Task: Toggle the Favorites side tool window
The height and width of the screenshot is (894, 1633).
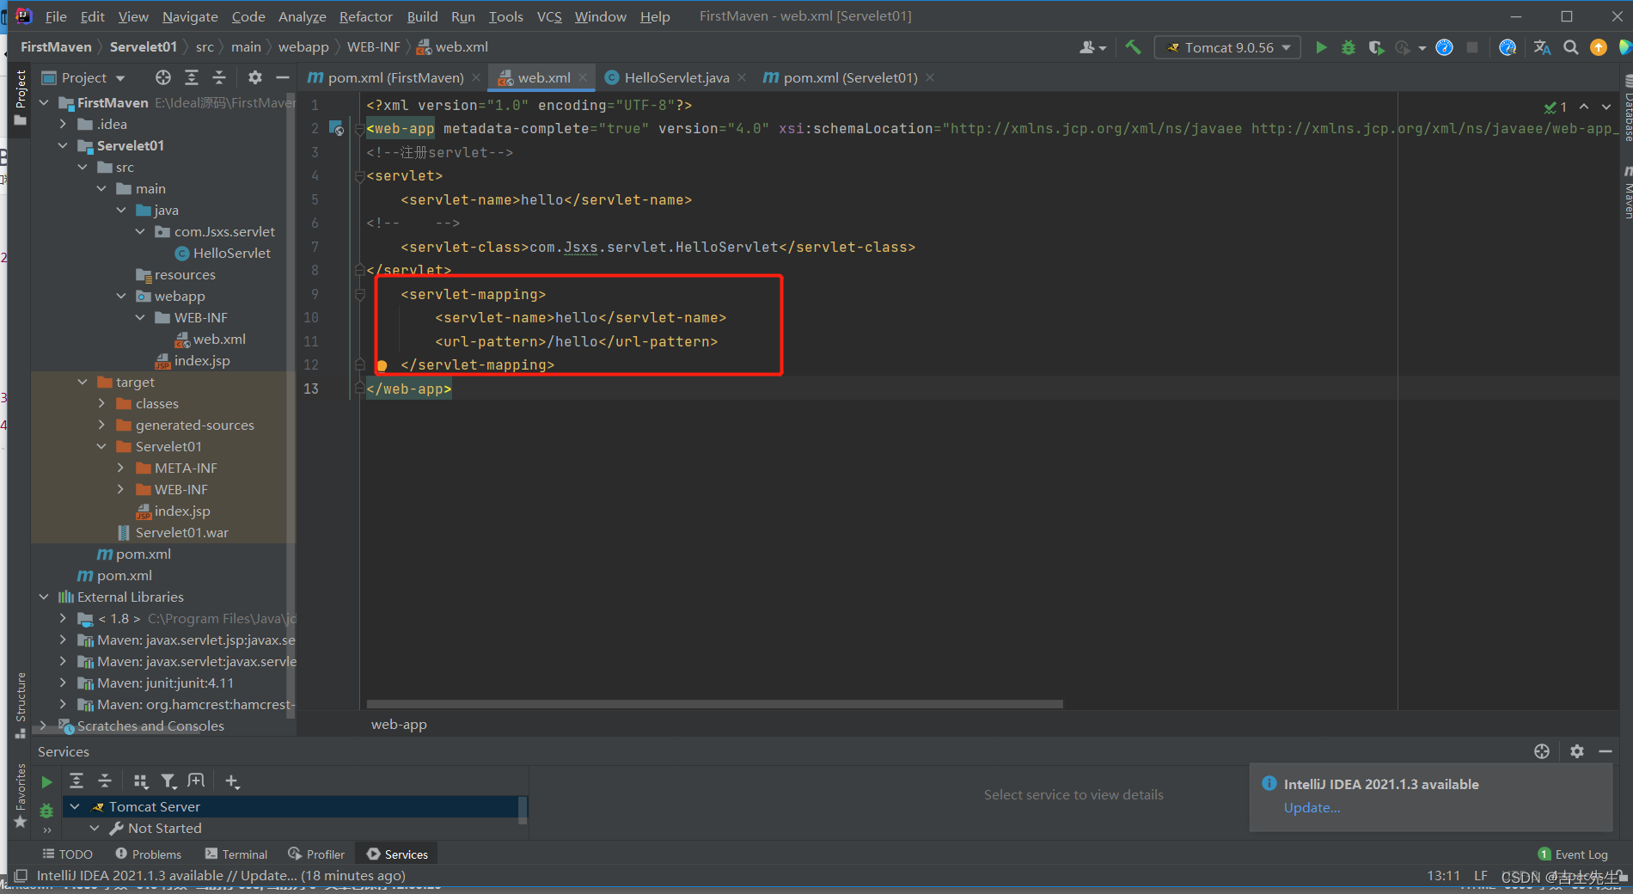Action: pyautogui.click(x=21, y=796)
